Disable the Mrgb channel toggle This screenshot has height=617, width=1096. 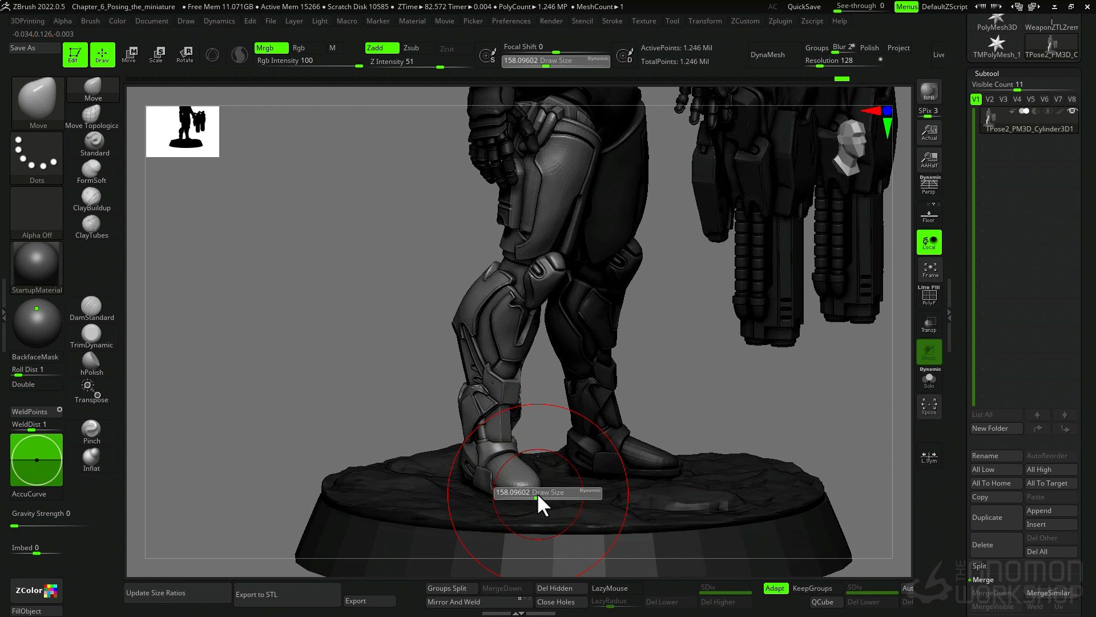tap(270, 48)
